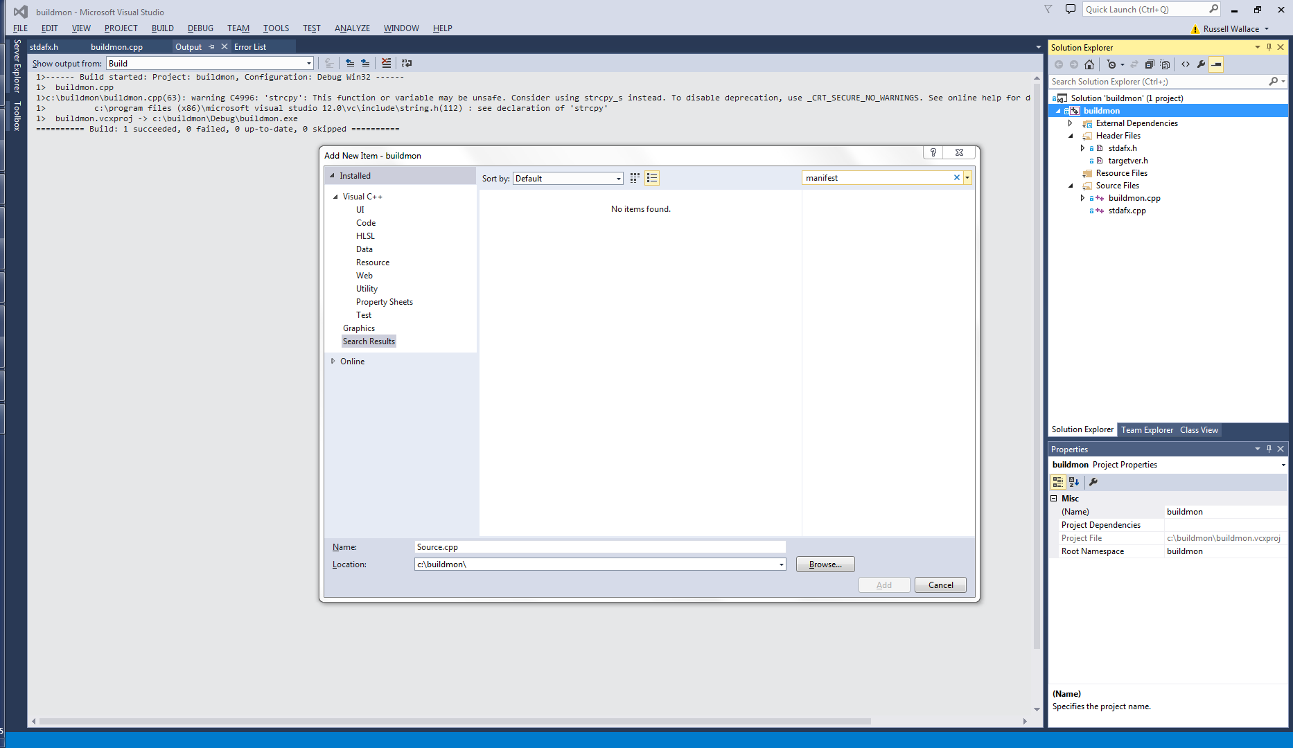Clear all output with the red X icon
Image resolution: width=1293 pixels, height=748 pixels.
pos(386,63)
